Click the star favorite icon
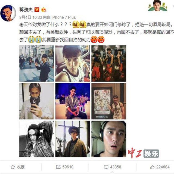This screenshot has width=174, height=174. coord(13,167)
